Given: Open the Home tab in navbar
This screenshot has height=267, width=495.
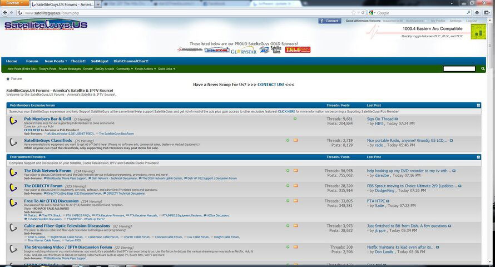Looking at the screenshot, I should pos(12,61).
